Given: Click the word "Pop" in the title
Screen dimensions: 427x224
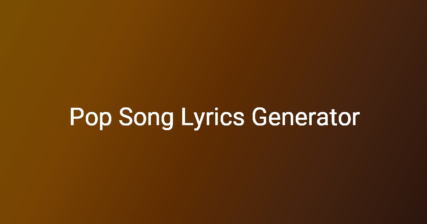Looking at the screenshot, I should tap(90, 119).
